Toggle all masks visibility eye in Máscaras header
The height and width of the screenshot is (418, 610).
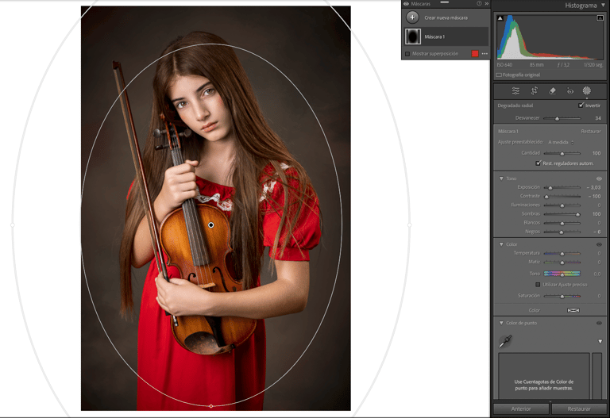406,3
